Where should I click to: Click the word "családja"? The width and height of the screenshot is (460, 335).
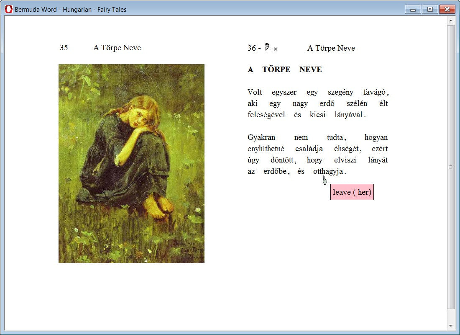(309, 149)
